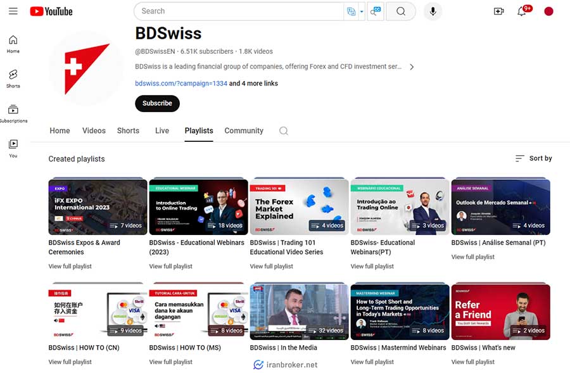Open Home in the left sidebar
This screenshot has width=570, height=373.
pos(13,44)
